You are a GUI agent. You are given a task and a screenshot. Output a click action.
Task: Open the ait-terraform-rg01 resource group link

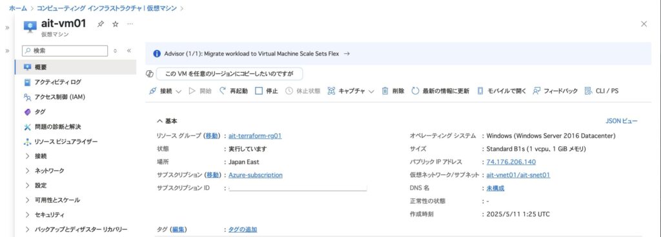pos(255,136)
